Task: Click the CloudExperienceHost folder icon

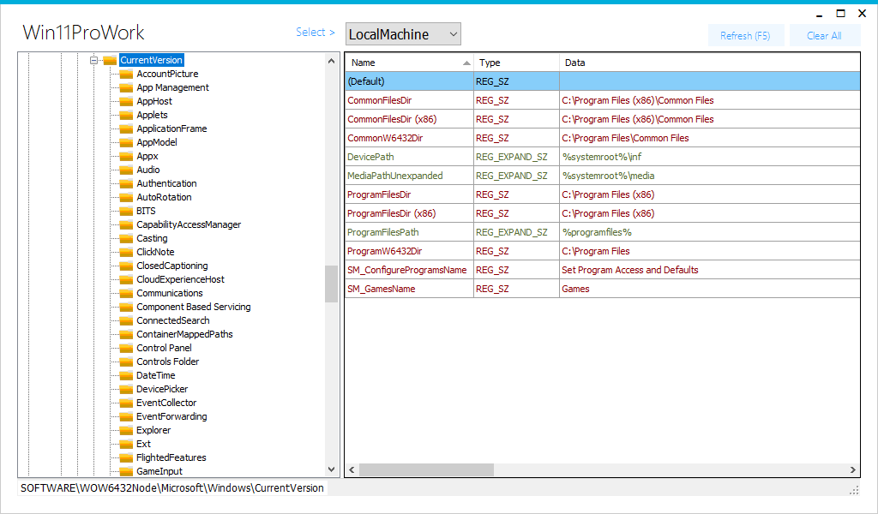Action: click(127, 279)
